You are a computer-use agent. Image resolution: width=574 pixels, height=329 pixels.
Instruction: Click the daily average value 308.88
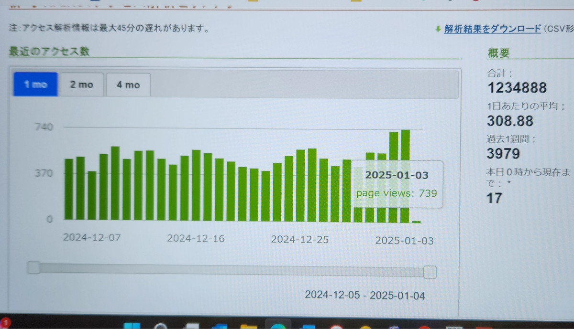click(510, 120)
